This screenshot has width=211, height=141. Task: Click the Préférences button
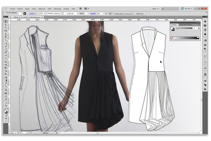pos(140,14)
